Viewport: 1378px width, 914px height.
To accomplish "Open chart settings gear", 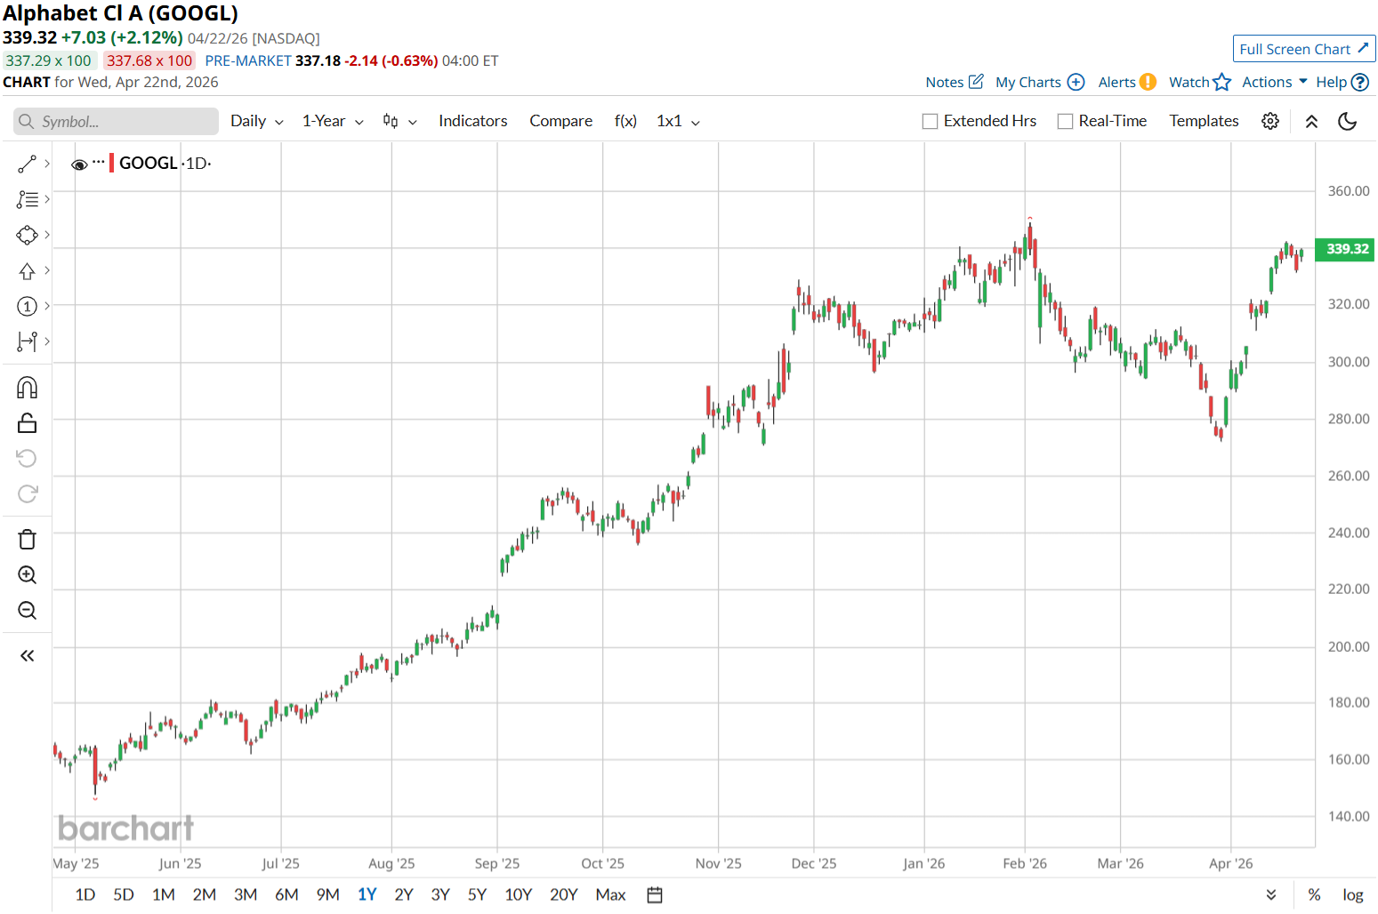I will (x=1270, y=121).
